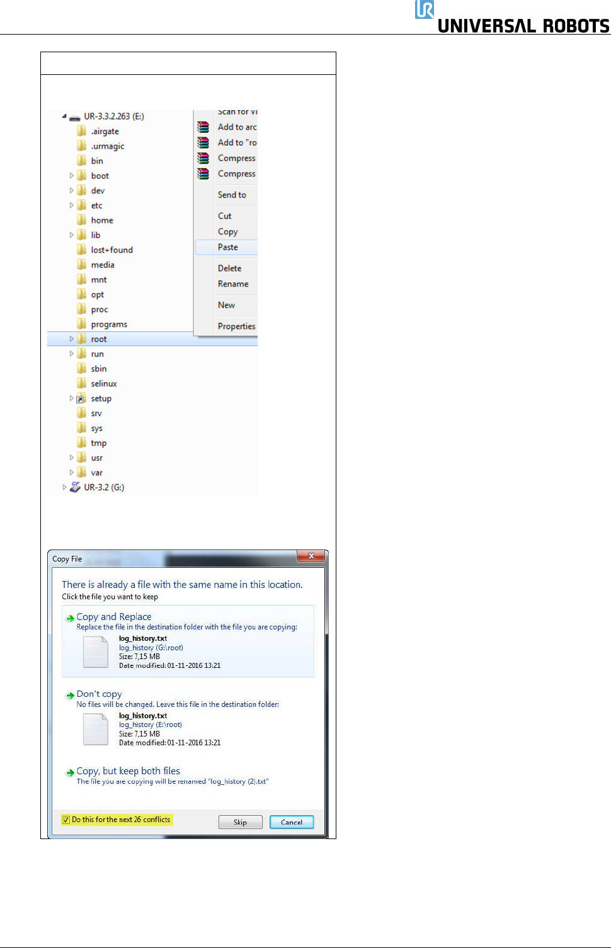611x948 pixels.
Task: Expand the etc folder
Action: (x=71, y=205)
